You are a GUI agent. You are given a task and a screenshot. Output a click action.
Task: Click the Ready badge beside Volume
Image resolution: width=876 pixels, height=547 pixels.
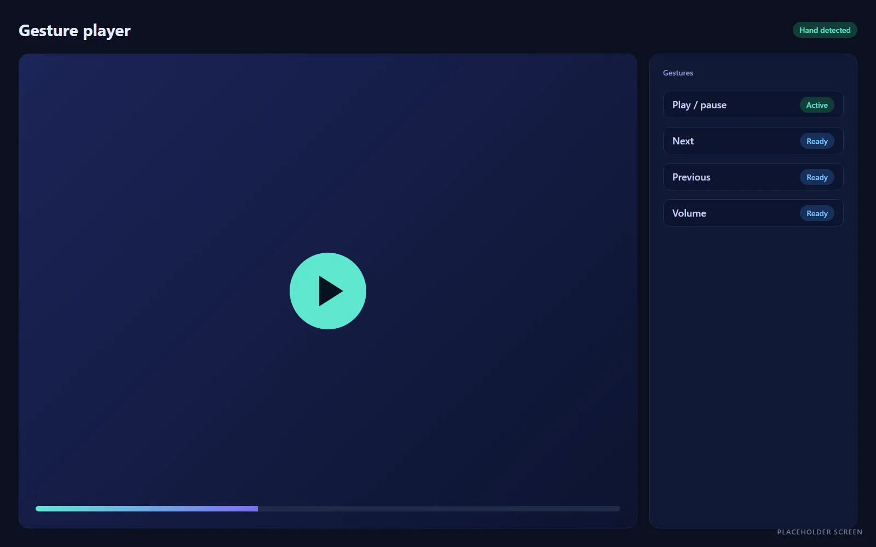pos(817,213)
